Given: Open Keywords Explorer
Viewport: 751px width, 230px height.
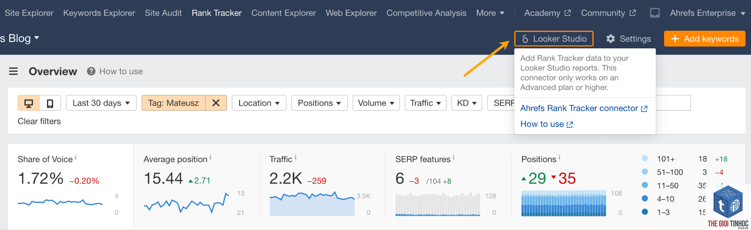Looking at the screenshot, I should click(x=99, y=13).
